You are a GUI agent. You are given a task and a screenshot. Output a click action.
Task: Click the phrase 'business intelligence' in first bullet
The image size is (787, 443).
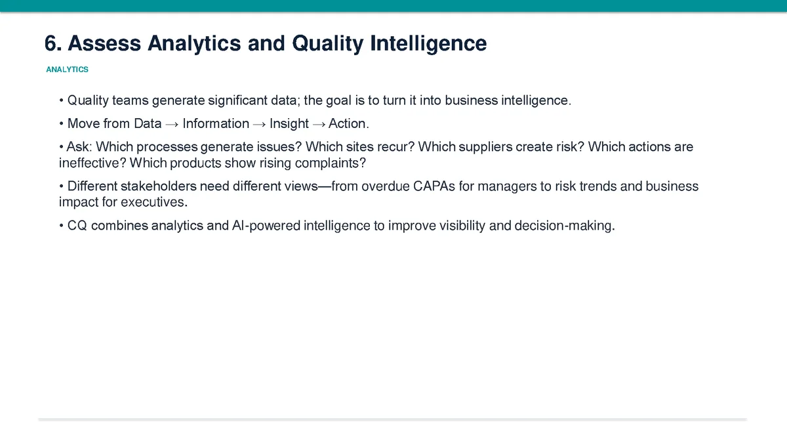tap(508, 101)
